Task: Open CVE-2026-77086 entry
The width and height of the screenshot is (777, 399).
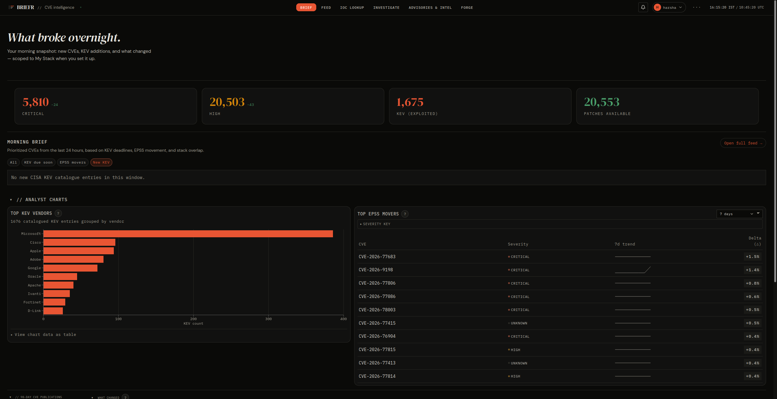Action: coord(377,296)
